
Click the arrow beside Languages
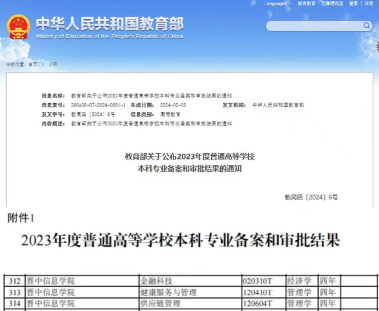pyautogui.click(x=291, y=4)
